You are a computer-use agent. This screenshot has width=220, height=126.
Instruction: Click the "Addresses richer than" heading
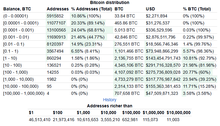coord(110,106)
